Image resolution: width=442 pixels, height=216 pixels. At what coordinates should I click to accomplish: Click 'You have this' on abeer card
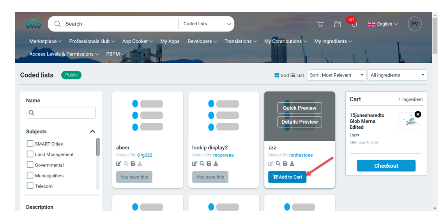(x=134, y=177)
